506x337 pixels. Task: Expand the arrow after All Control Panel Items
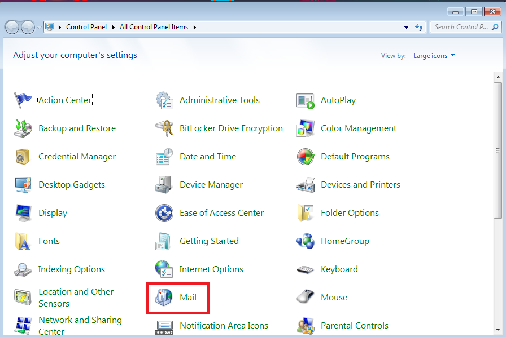tap(195, 28)
